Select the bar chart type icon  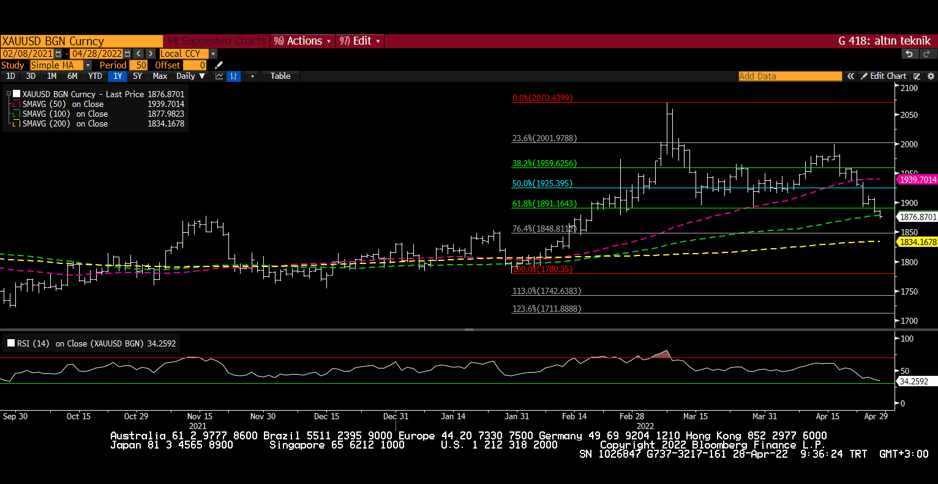click(233, 76)
